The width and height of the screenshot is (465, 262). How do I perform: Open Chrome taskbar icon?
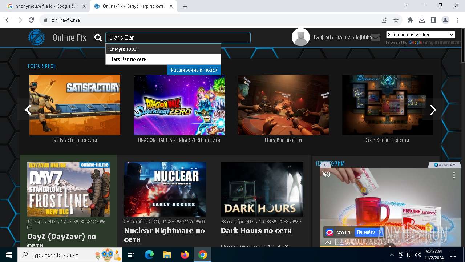tap(203, 255)
